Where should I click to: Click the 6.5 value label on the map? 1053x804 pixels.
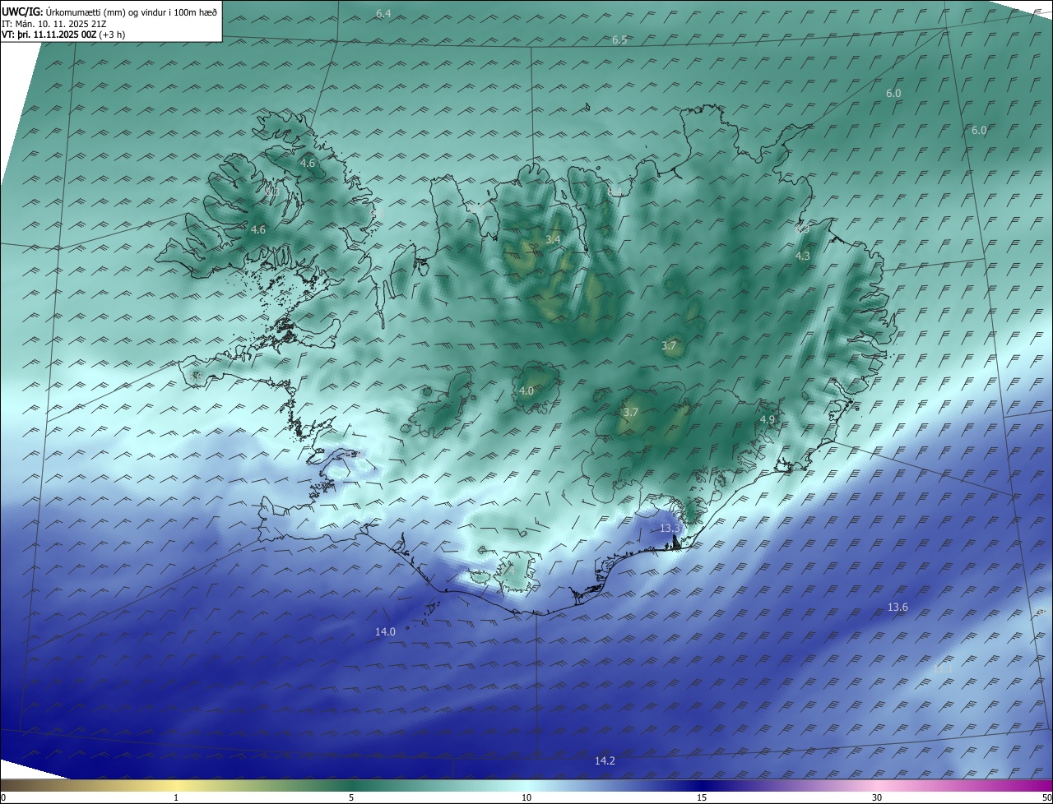point(619,40)
